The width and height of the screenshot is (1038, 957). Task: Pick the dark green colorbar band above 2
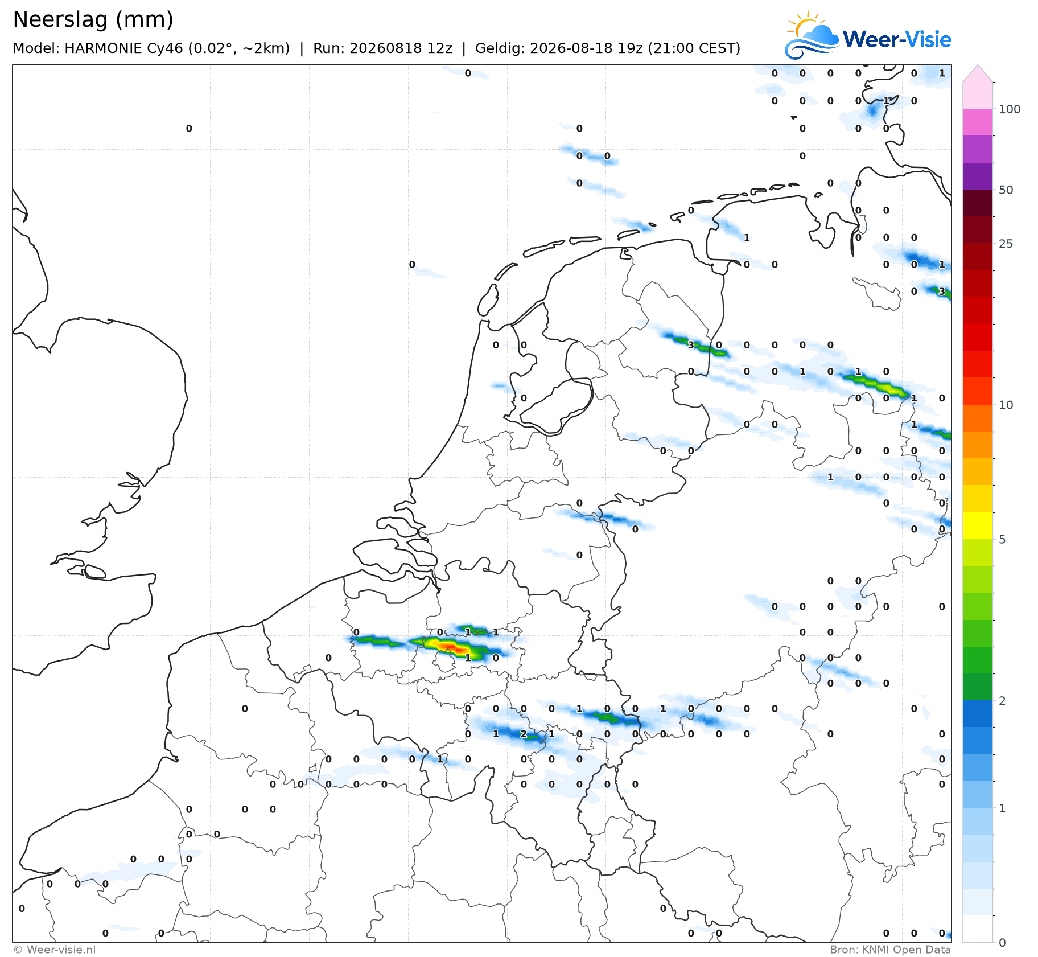click(978, 687)
